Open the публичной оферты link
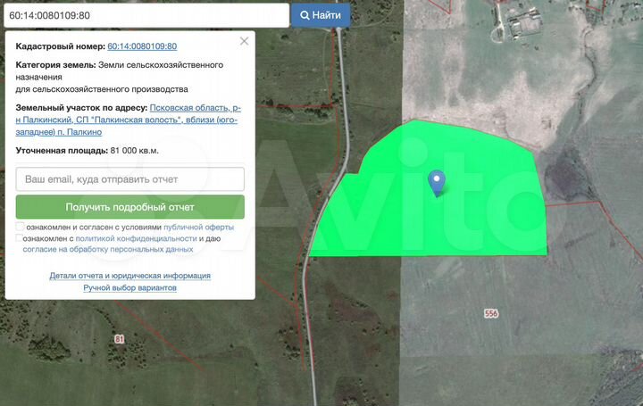This screenshot has height=406, width=643. (x=198, y=227)
